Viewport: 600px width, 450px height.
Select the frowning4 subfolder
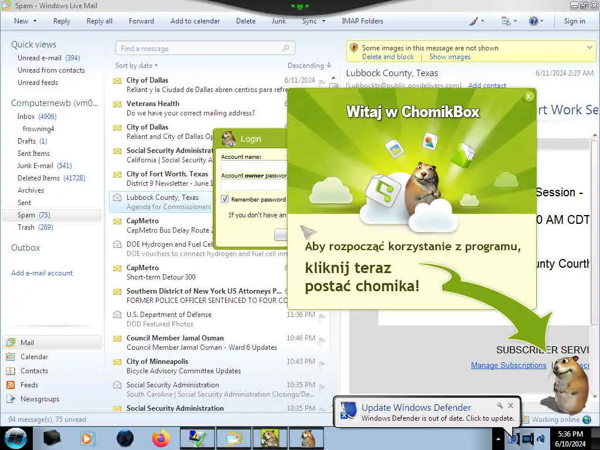(x=38, y=128)
